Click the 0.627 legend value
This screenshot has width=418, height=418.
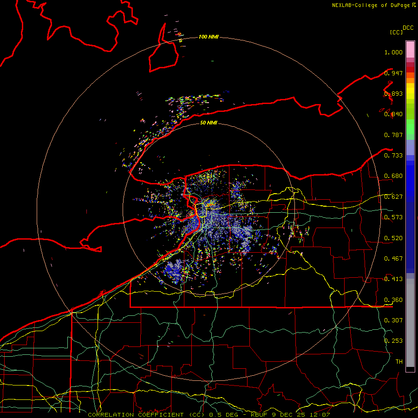tap(393, 197)
